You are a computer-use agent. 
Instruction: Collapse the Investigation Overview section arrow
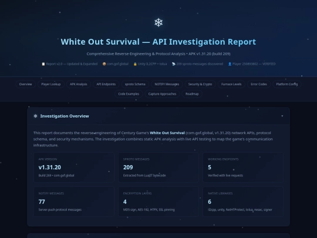pos(282,116)
